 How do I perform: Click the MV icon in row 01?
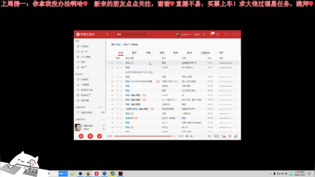(x=132, y=63)
